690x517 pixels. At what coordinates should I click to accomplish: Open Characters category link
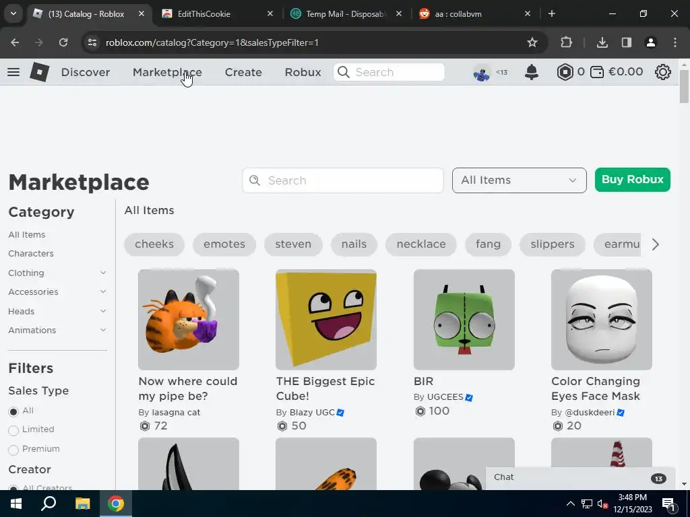[x=31, y=254]
